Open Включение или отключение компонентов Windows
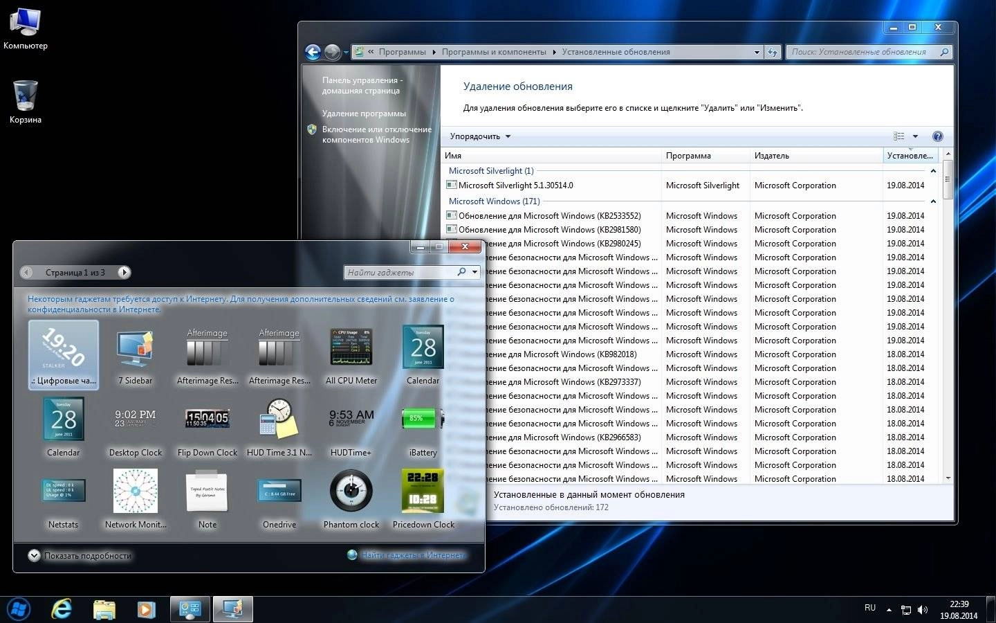 tap(376, 134)
